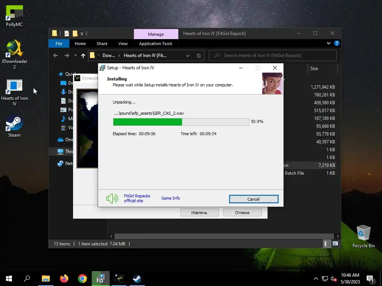Go forward in File Explorer
Viewport: 382px width, 286px height.
(66, 56)
